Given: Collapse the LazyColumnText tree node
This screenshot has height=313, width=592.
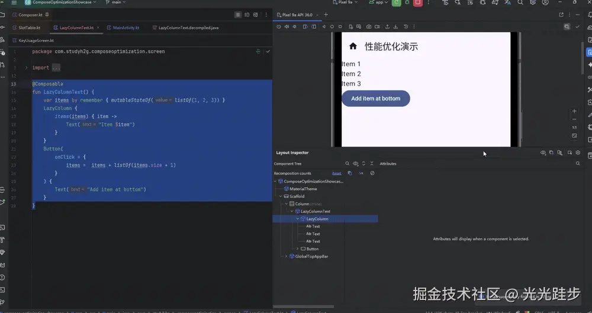Looking at the screenshot, I should (x=292, y=211).
